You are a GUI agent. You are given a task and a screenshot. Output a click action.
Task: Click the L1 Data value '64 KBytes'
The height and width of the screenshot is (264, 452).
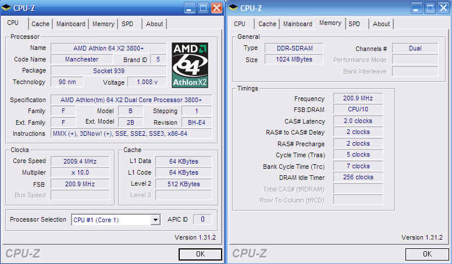click(184, 161)
